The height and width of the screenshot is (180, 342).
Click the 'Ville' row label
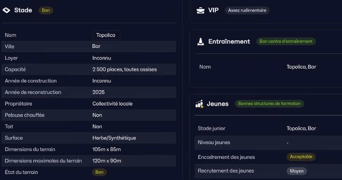[x=9, y=46]
